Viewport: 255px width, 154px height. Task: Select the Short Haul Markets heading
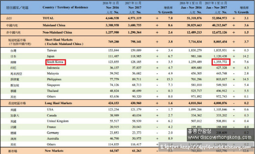tap(59, 40)
